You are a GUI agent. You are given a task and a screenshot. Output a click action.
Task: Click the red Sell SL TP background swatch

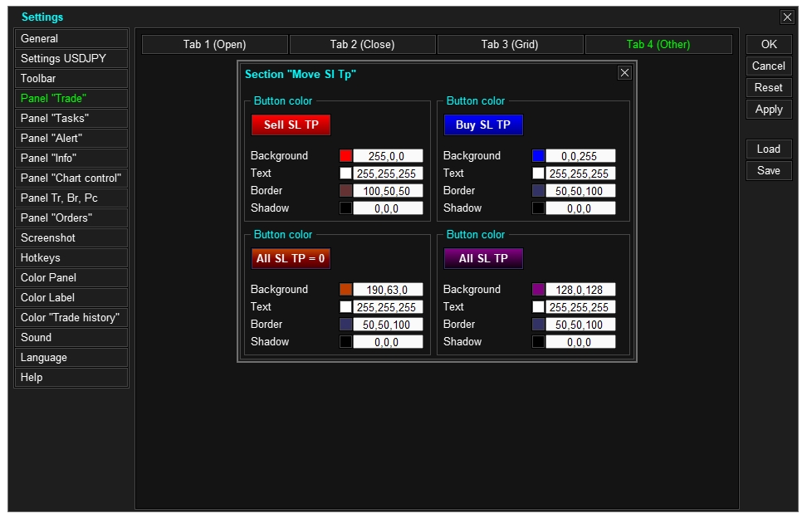pyautogui.click(x=346, y=156)
